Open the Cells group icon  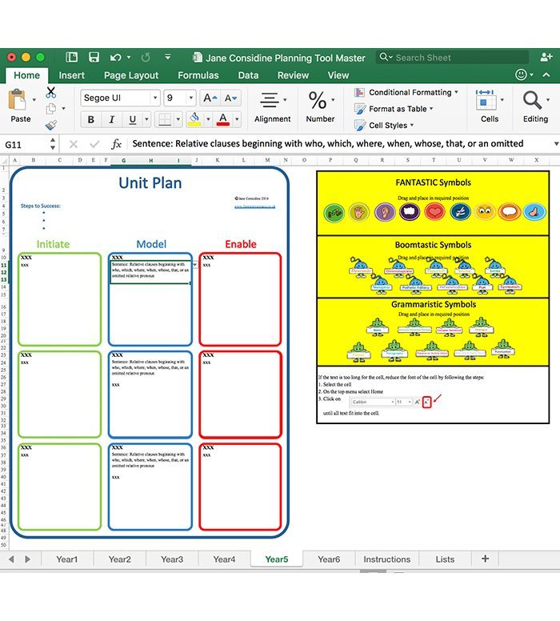486,100
